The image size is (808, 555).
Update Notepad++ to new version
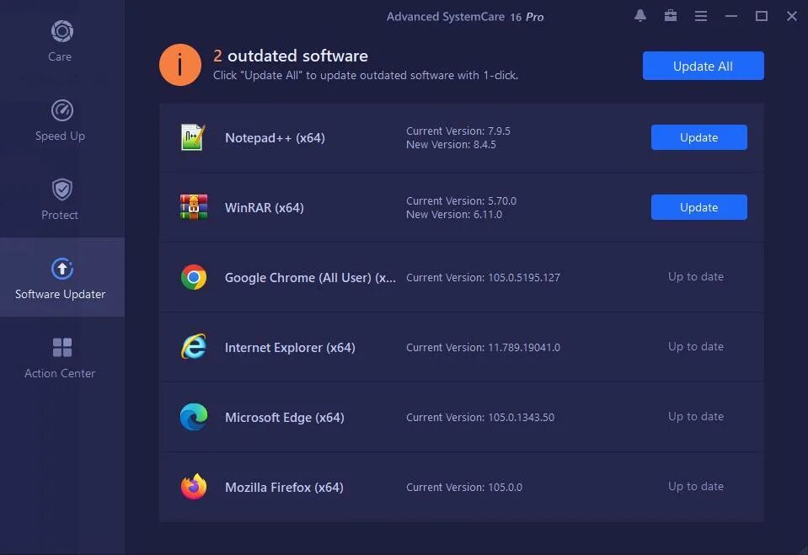[x=698, y=137]
